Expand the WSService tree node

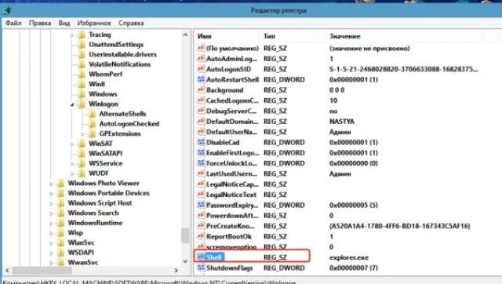tap(72, 164)
